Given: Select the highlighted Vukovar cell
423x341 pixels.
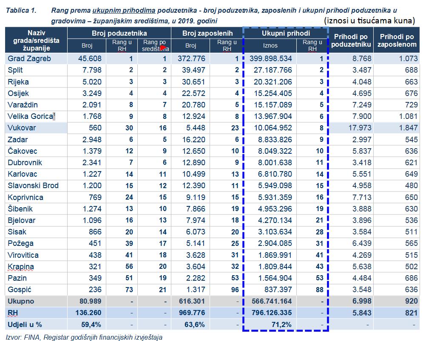Looking at the screenshot, I should [36, 128].
